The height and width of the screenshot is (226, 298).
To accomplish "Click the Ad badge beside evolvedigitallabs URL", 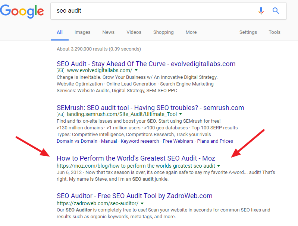I will tap(60, 71).
